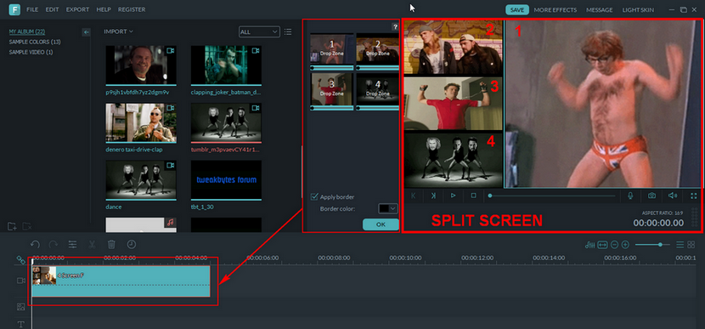The height and width of the screenshot is (329, 705).
Task: Open the Border color picker dropdown
Action: click(x=388, y=208)
